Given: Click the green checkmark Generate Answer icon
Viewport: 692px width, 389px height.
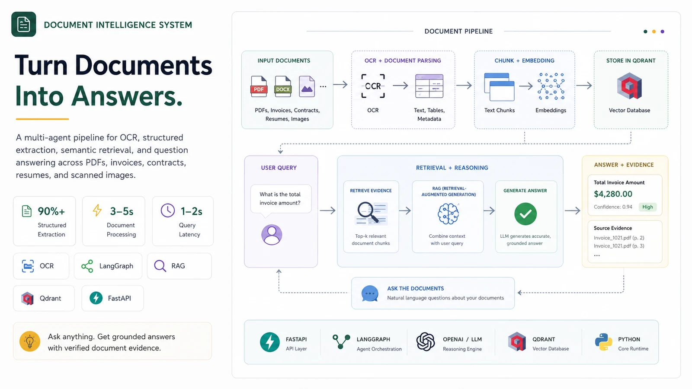Looking at the screenshot, I should (525, 214).
